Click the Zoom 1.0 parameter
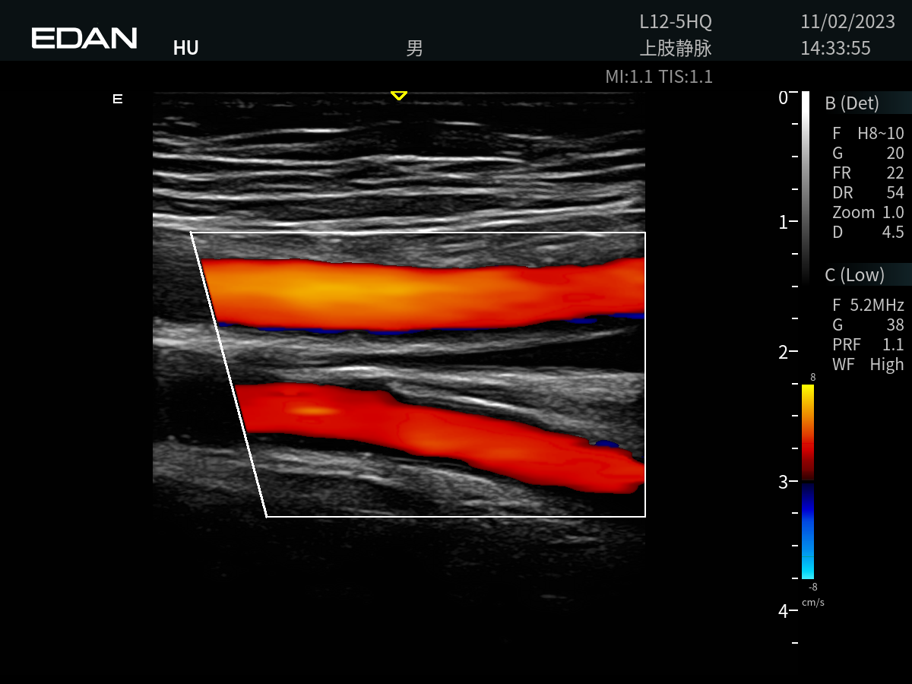 868,213
